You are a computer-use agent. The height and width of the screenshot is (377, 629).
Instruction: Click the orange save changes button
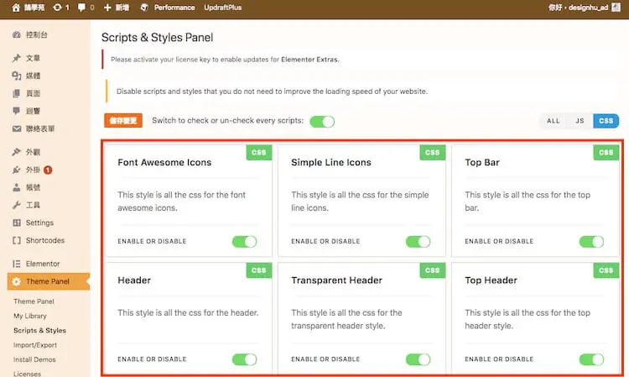coord(123,120)
